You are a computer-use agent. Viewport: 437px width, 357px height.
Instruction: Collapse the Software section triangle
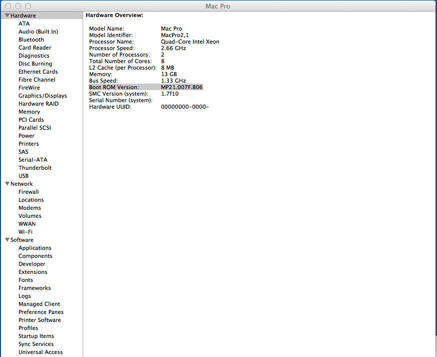(7, 240)
